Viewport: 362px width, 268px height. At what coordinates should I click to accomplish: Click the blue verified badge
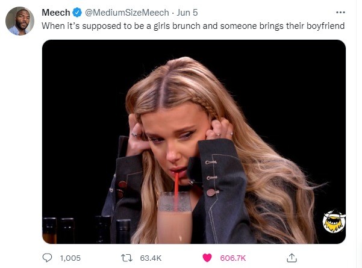coord(77,13)
